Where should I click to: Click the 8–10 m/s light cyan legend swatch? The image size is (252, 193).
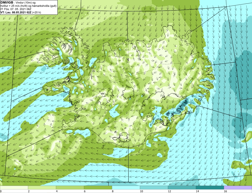click(x=126, y=187)
